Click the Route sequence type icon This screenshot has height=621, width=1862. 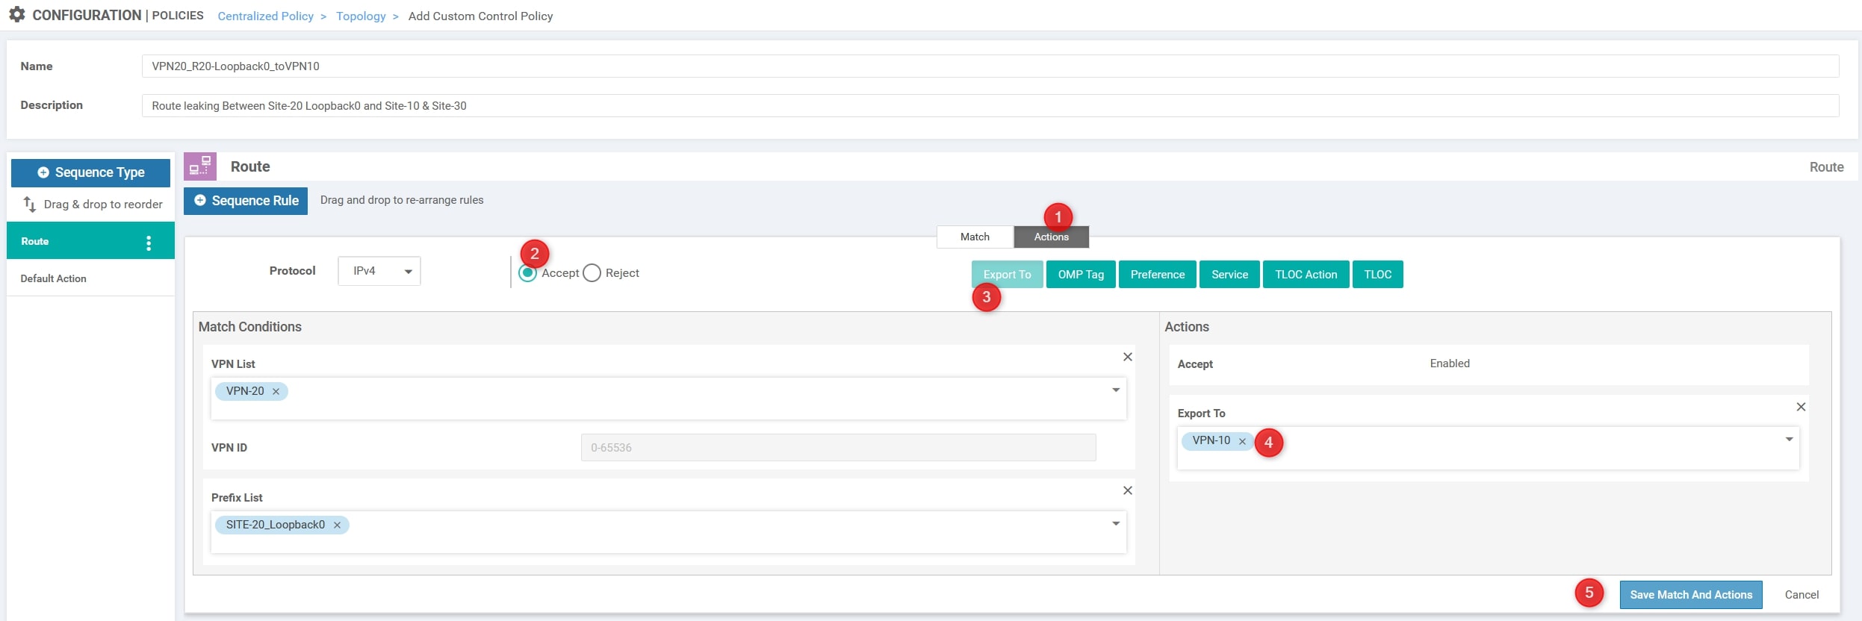pos(200,167)
